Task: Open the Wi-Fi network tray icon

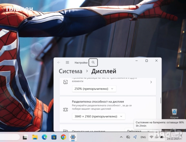Action: coord(151,137)
